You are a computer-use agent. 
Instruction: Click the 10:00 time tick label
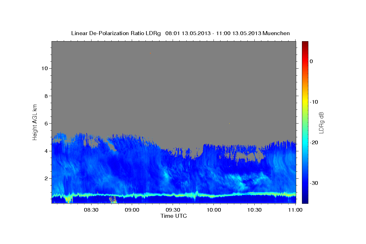click(213, 210)
